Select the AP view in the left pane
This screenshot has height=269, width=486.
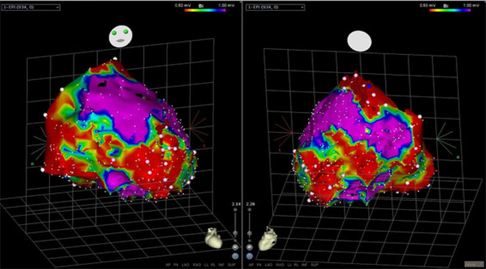168,265
